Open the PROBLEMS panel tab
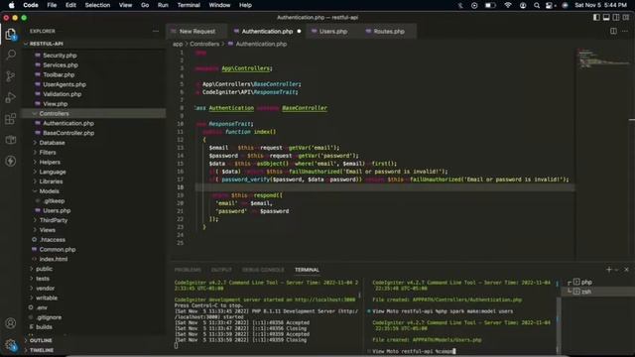Screen dimensions: 635x357 click(188, 270)
